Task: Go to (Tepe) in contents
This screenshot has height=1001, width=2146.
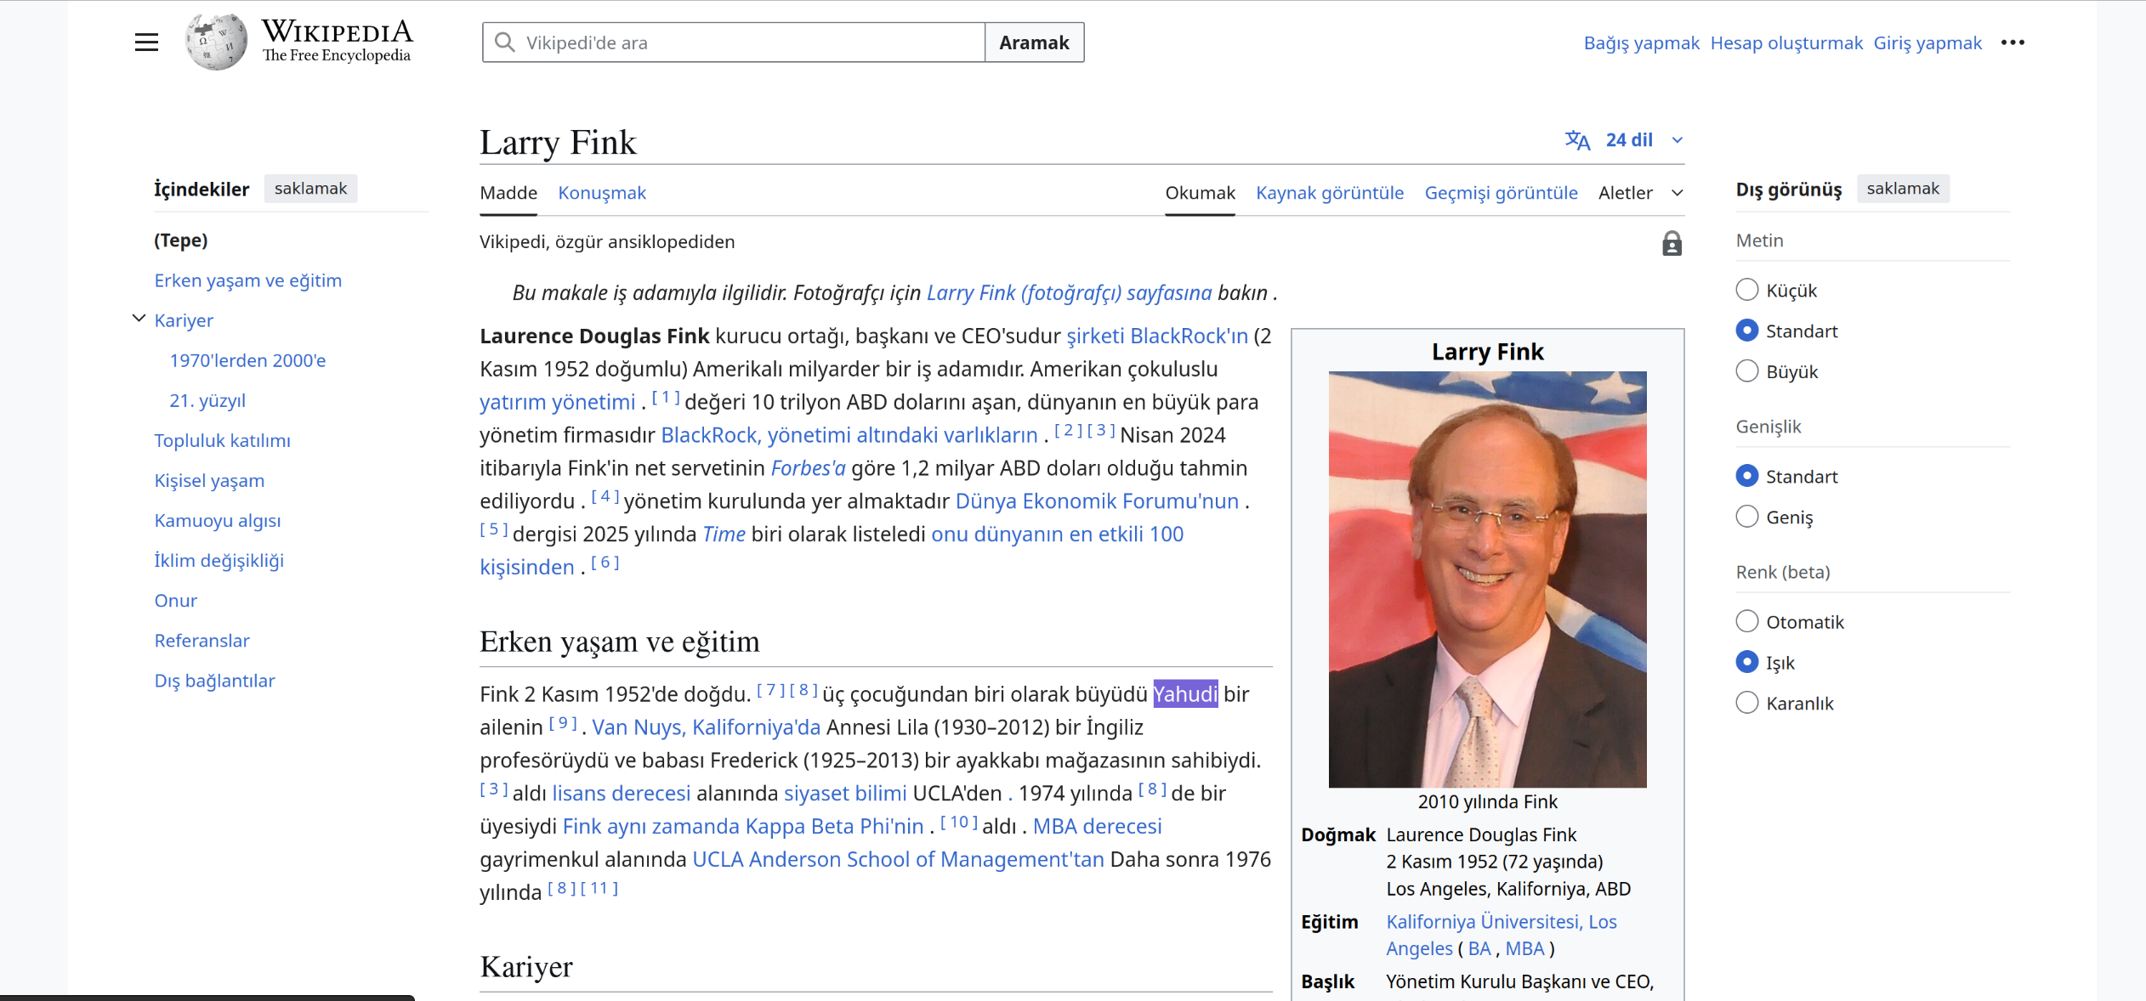Action: click(x=181, y=240)
